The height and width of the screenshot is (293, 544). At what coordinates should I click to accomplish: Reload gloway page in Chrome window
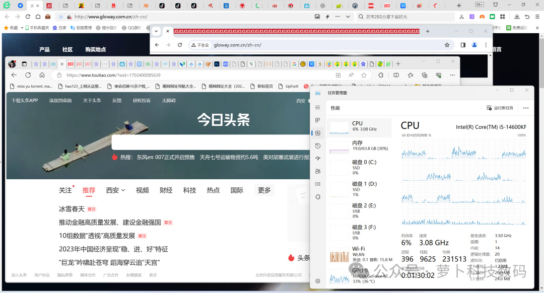click(180, 45)
